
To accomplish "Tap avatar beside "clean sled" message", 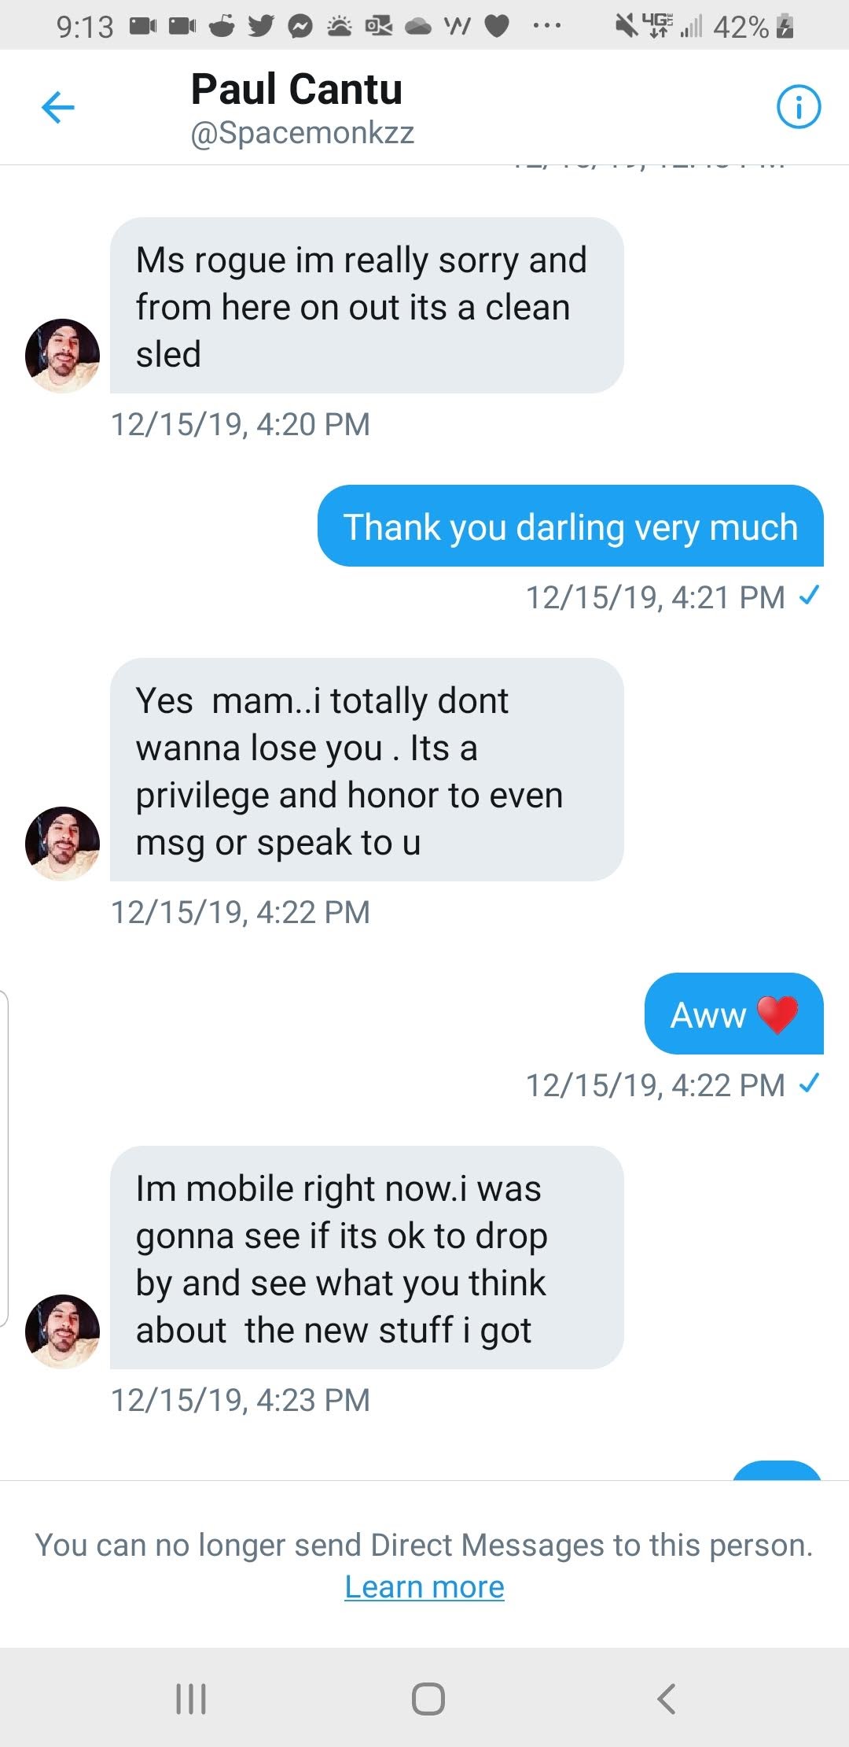I will [x=62, y=356].
